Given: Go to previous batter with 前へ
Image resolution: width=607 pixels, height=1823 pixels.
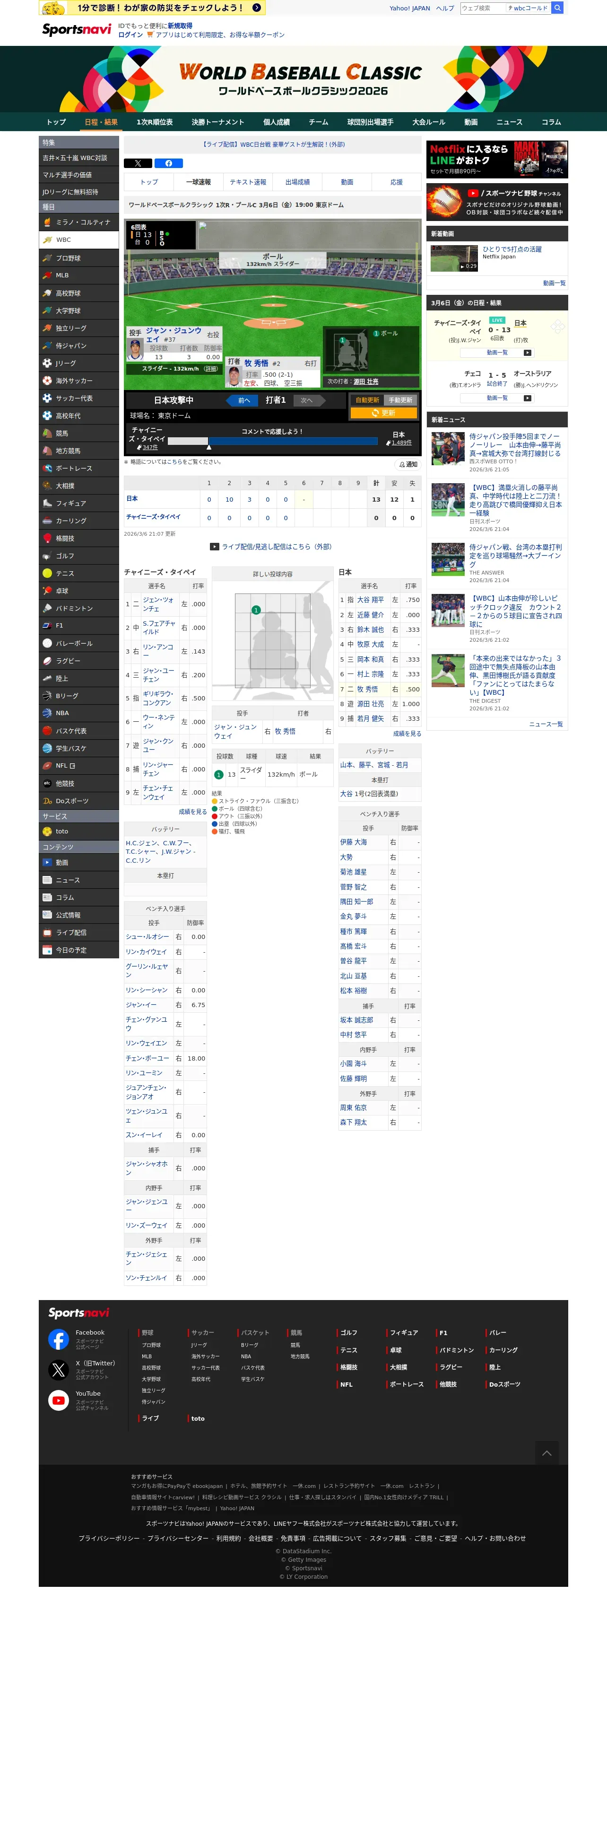Looking at the screenshot, I should (x=243, y=400).
